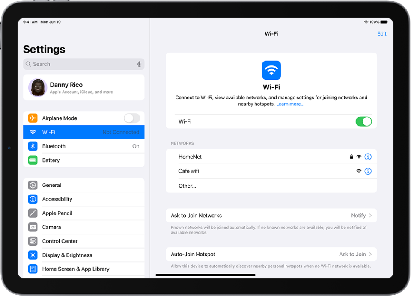411x296 pixels.
Task: Select the Airplane Mode icon in sidebar
Action: pyautogui.click(x=33, y=118)
